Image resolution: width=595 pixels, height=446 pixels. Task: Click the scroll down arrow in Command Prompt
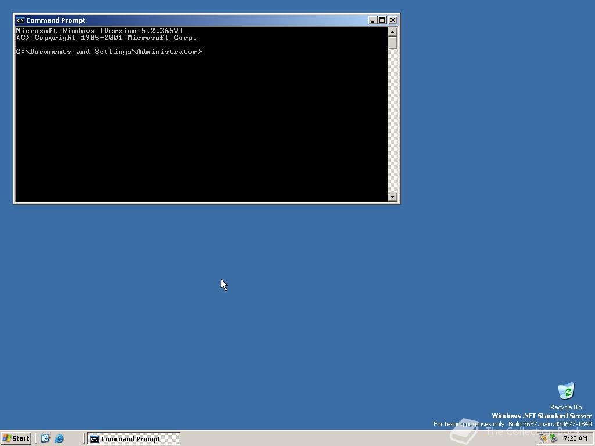tap(392, 196)
